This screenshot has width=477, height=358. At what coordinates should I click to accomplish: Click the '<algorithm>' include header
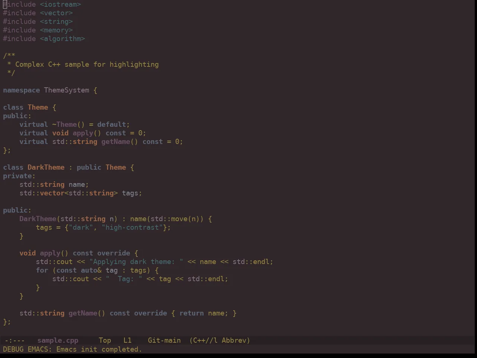[x=63, y=39]
